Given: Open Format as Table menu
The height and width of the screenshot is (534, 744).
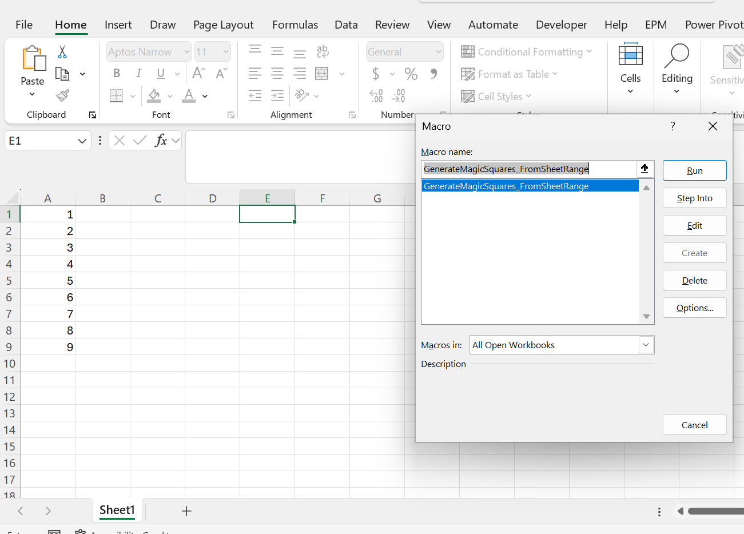Looking at the screenshot, I should 510,74.
